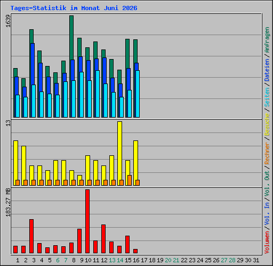Screen dimensions: 273x266
Task: Click the day '10' axis label
Action: click(88, 260)
